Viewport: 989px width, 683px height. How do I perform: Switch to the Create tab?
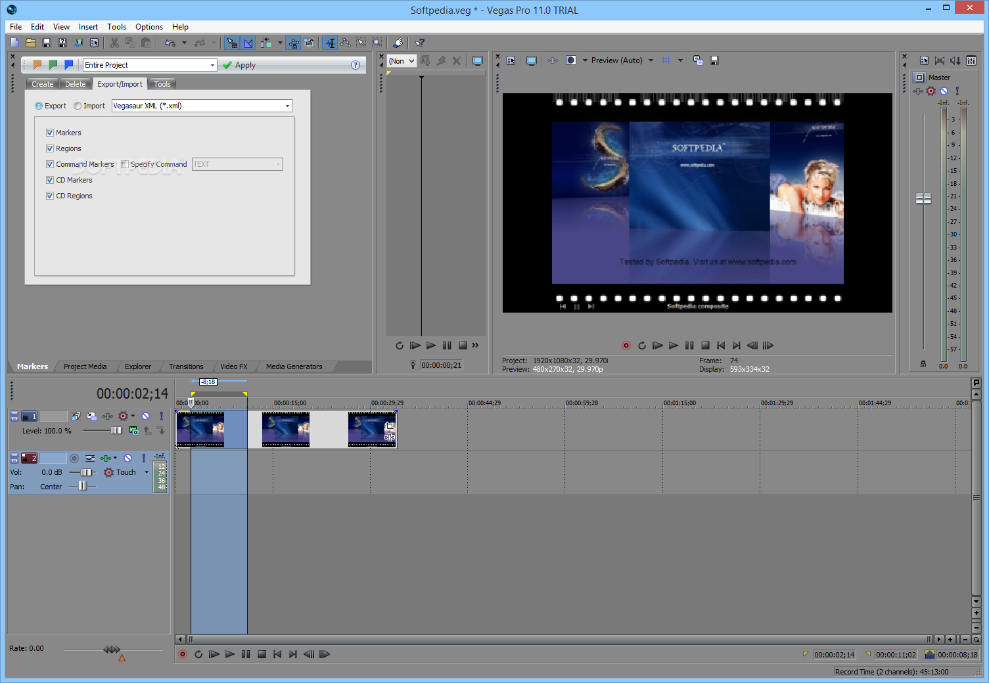click(x=43, y=84)
